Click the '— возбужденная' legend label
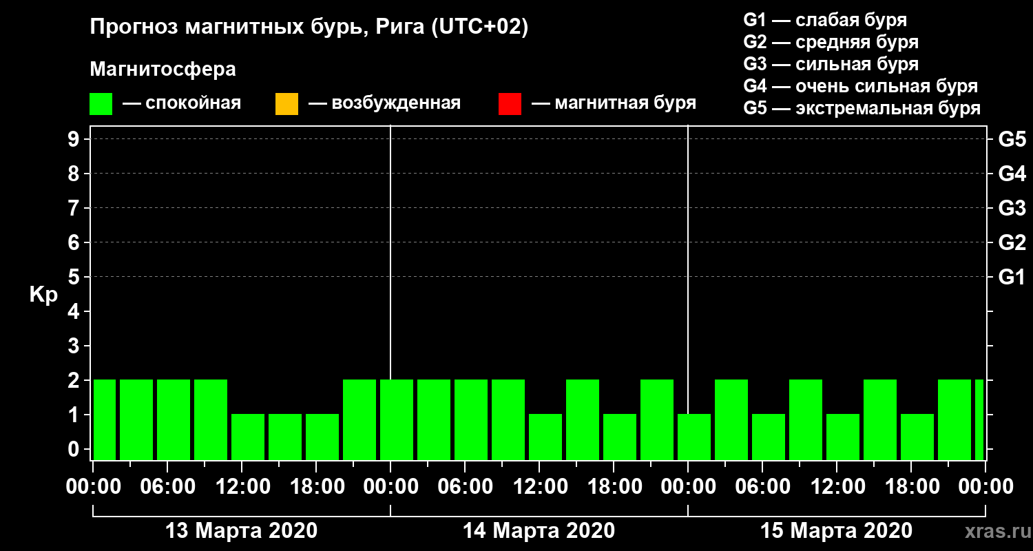1033x551 pixels. (x=384, y=104)
